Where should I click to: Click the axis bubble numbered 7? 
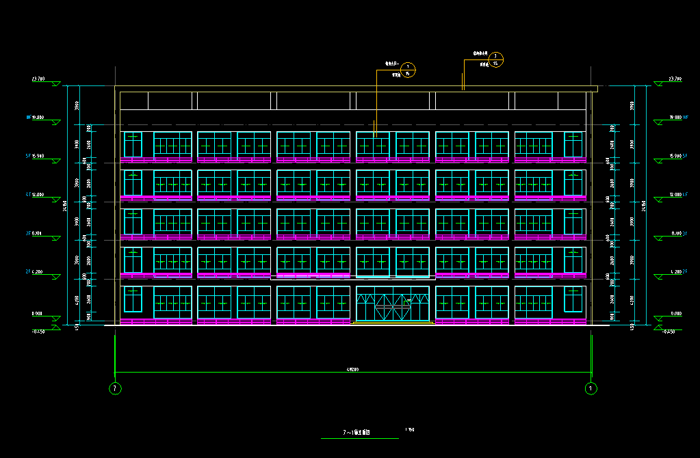[115, 389]
